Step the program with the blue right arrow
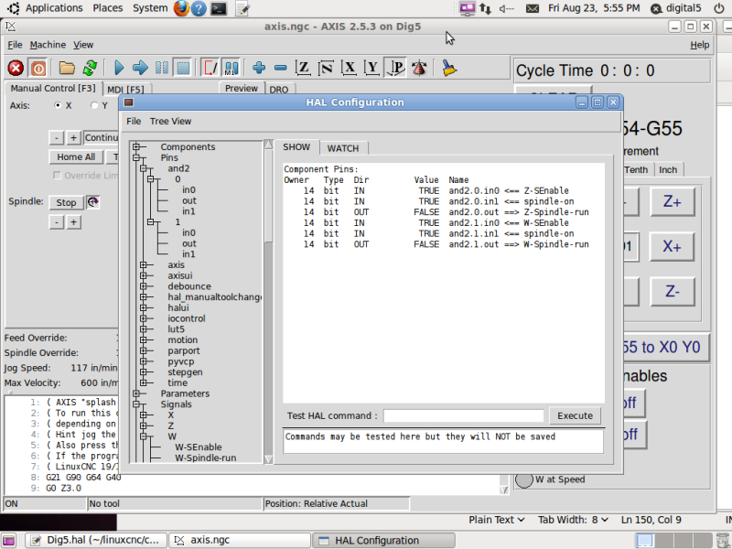The image size is (732, 549). pyautogui.click(x=140, y=68)
